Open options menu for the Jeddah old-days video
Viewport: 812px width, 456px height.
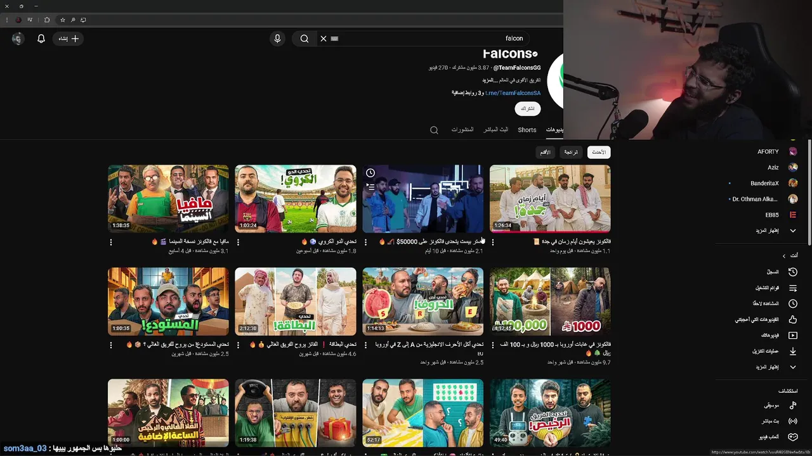pos(492,242)
